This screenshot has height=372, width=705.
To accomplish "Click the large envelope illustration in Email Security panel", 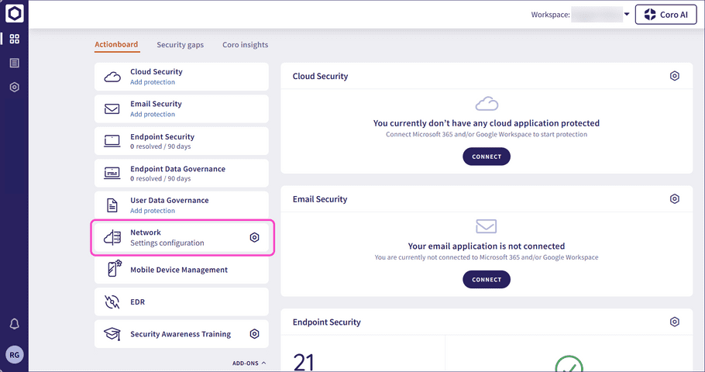I will tap(486, 226).
